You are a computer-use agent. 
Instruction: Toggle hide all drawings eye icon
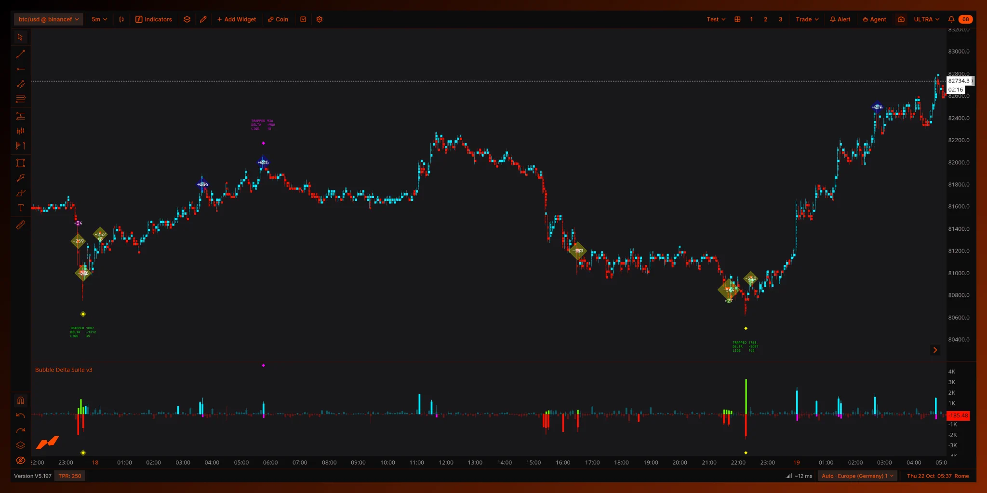click(x=20, y=460)
